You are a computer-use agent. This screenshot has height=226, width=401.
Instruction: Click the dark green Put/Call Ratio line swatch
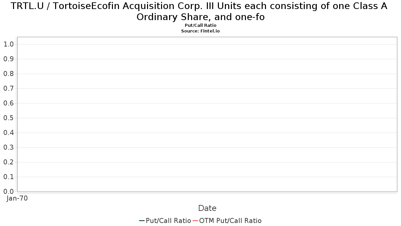pyautogui.click(x=142, y=221)
